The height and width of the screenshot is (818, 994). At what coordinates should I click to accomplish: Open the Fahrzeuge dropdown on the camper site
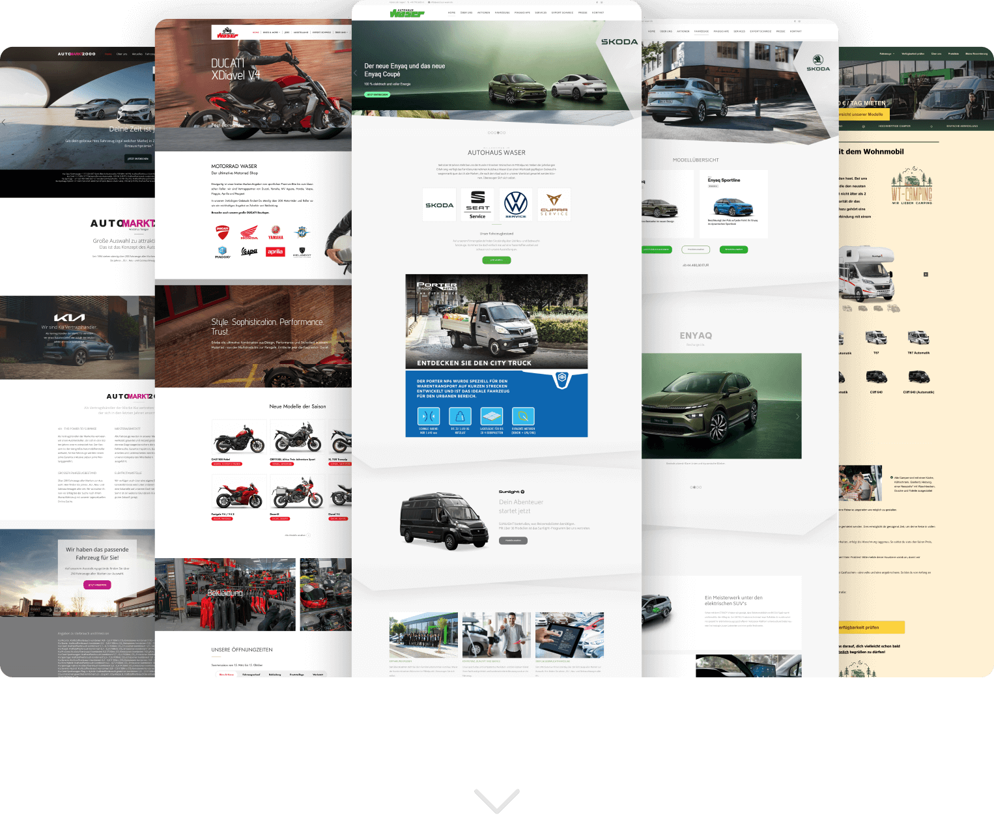pyautogui.click(x=887, y=53)
